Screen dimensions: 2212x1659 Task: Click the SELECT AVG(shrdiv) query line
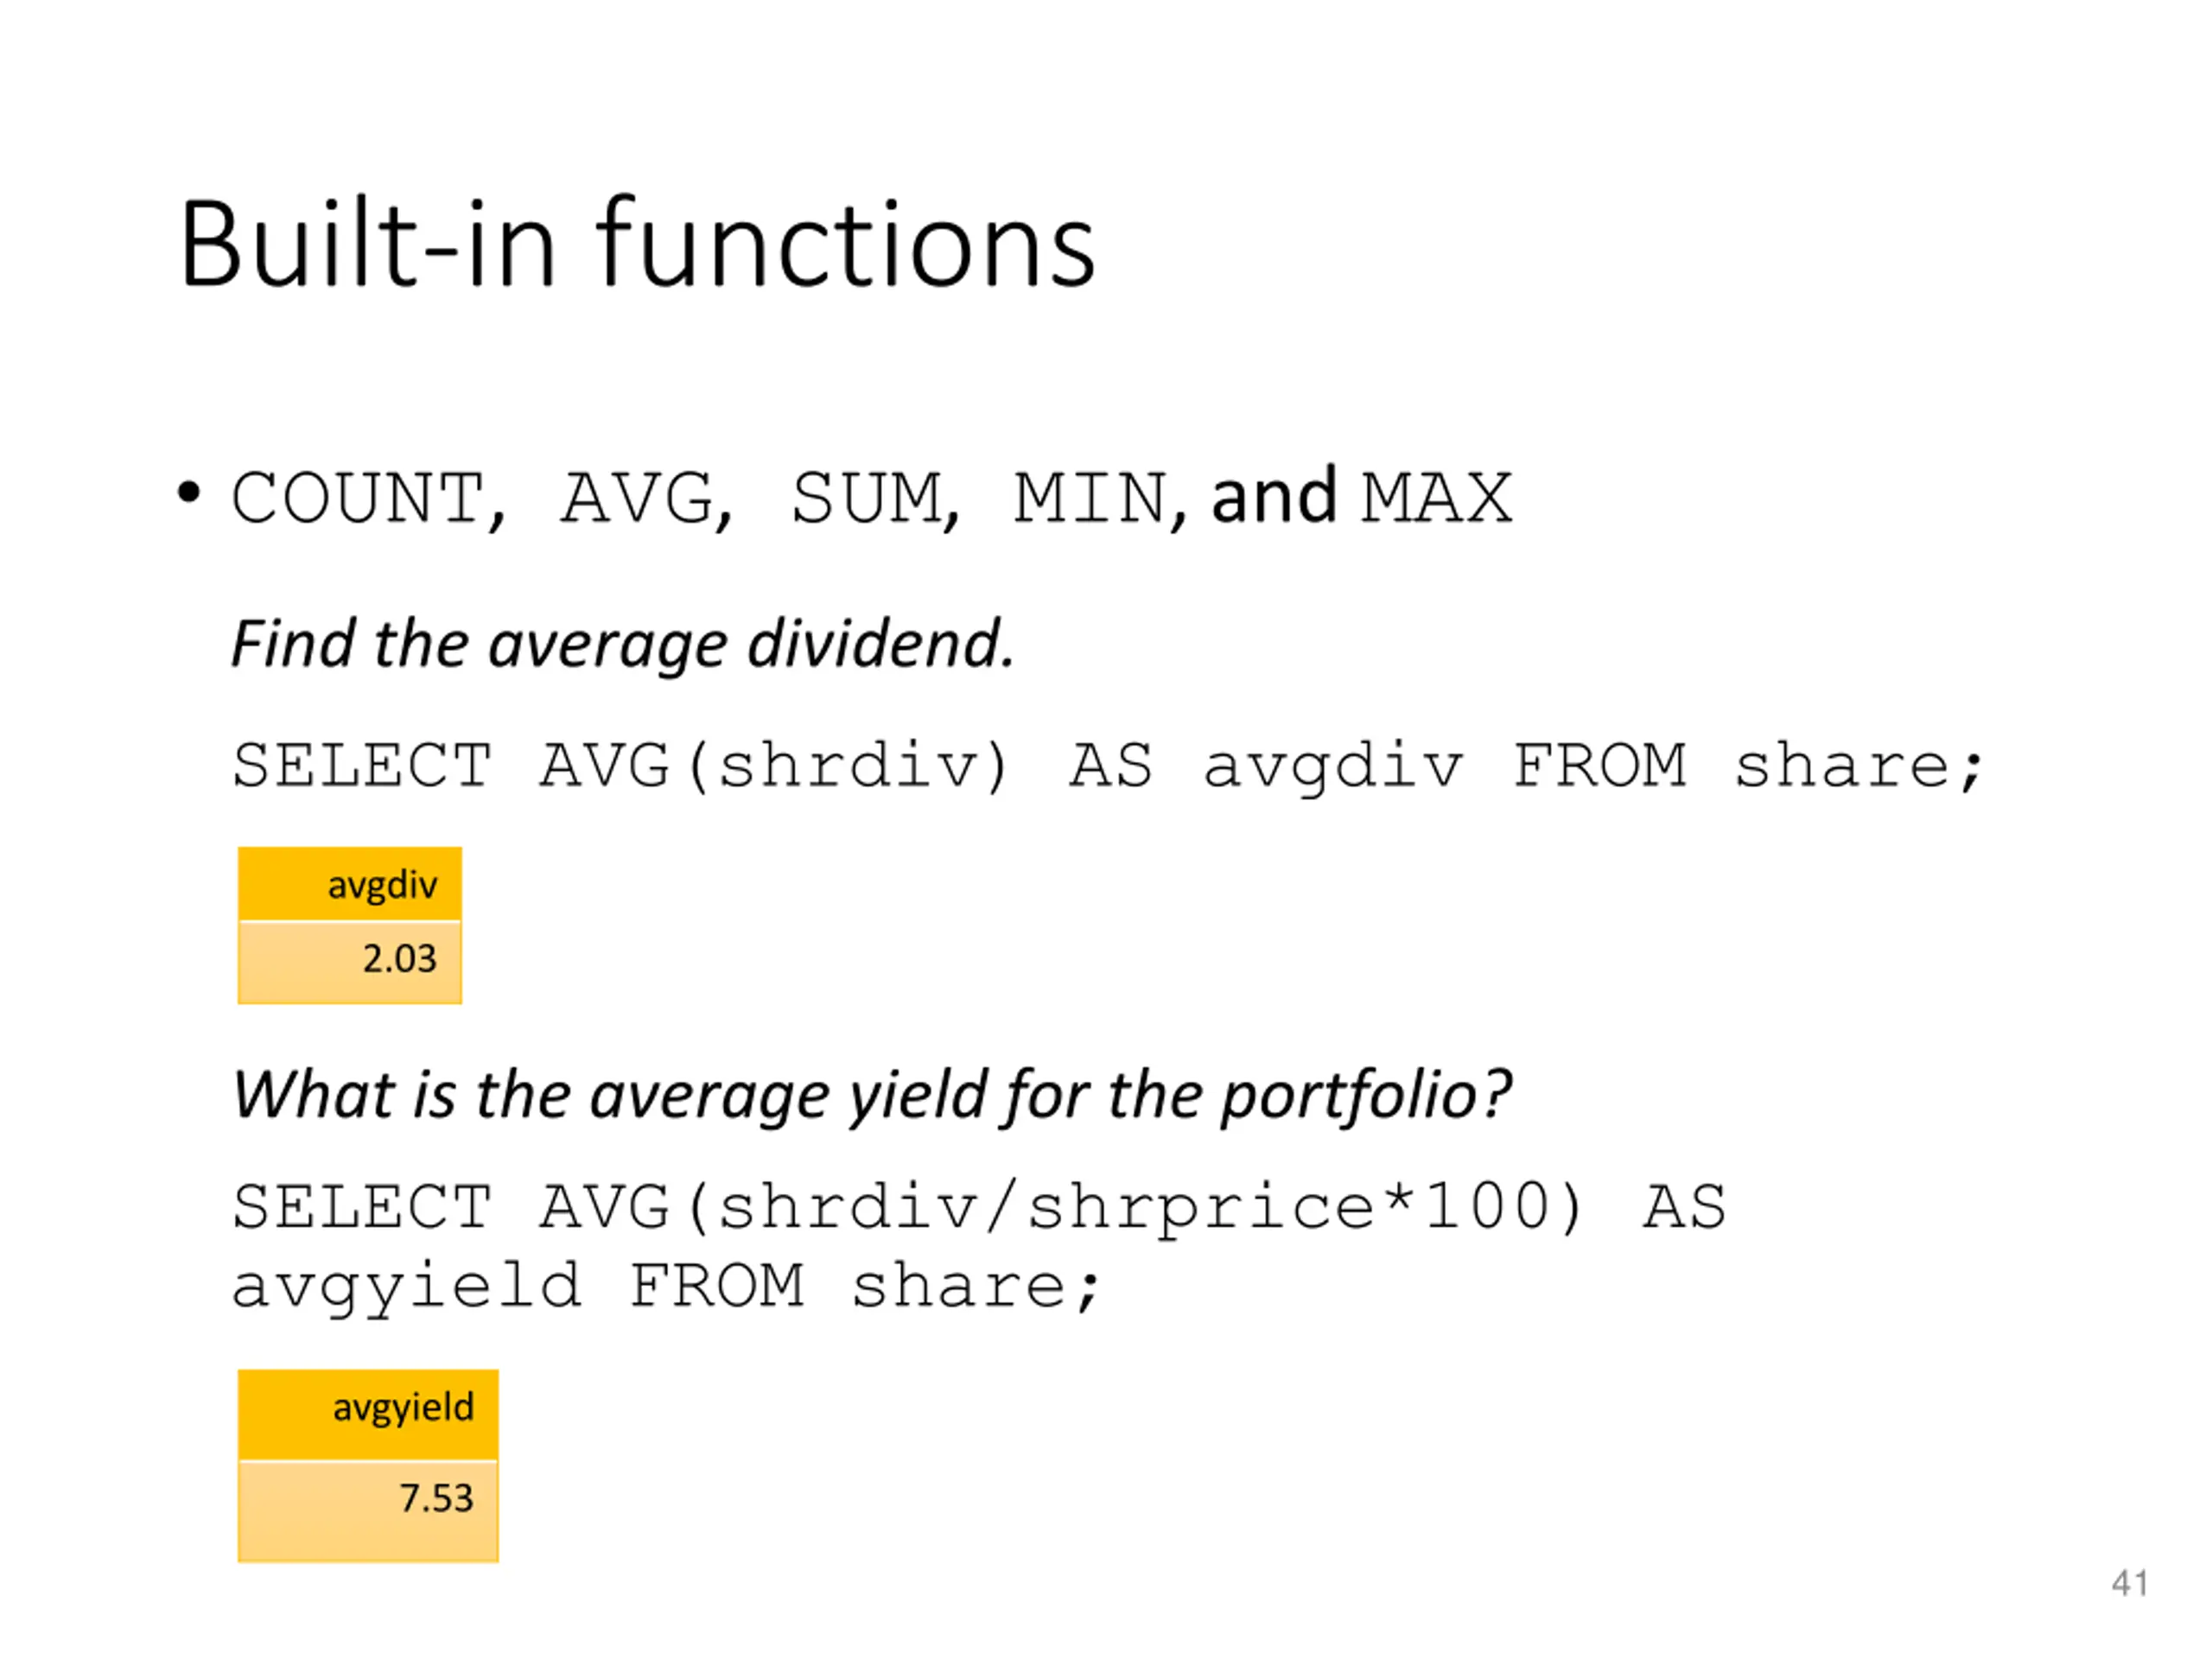(x=1107, y=768)
